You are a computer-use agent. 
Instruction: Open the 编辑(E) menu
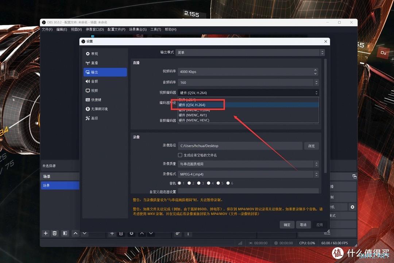click(62, 30)
